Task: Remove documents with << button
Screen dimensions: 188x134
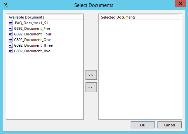Action: pos(91,87)
